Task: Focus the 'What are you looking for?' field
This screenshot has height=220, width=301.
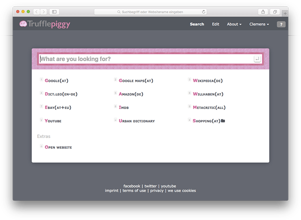Action: (146, 59)
